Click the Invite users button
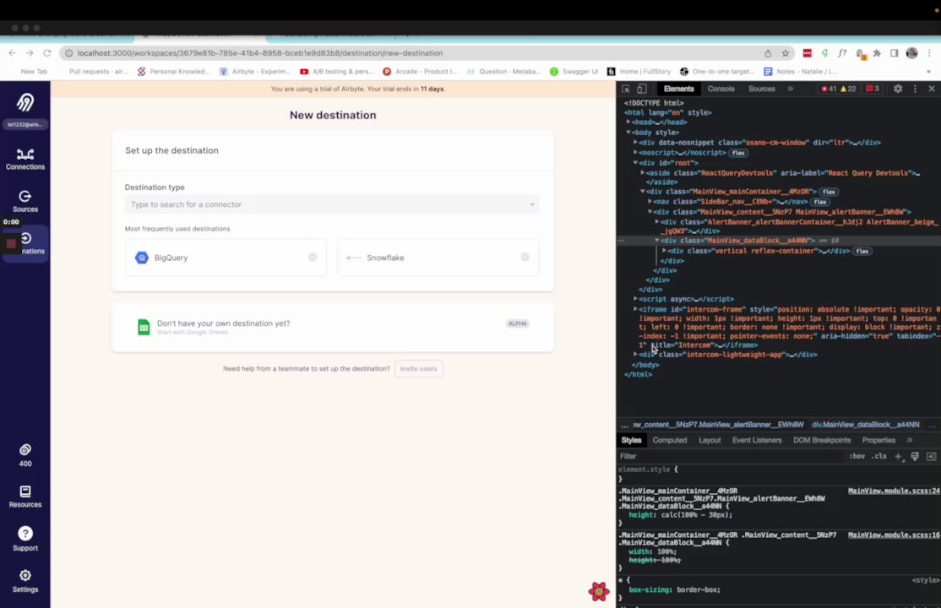 tap(418, 368)
